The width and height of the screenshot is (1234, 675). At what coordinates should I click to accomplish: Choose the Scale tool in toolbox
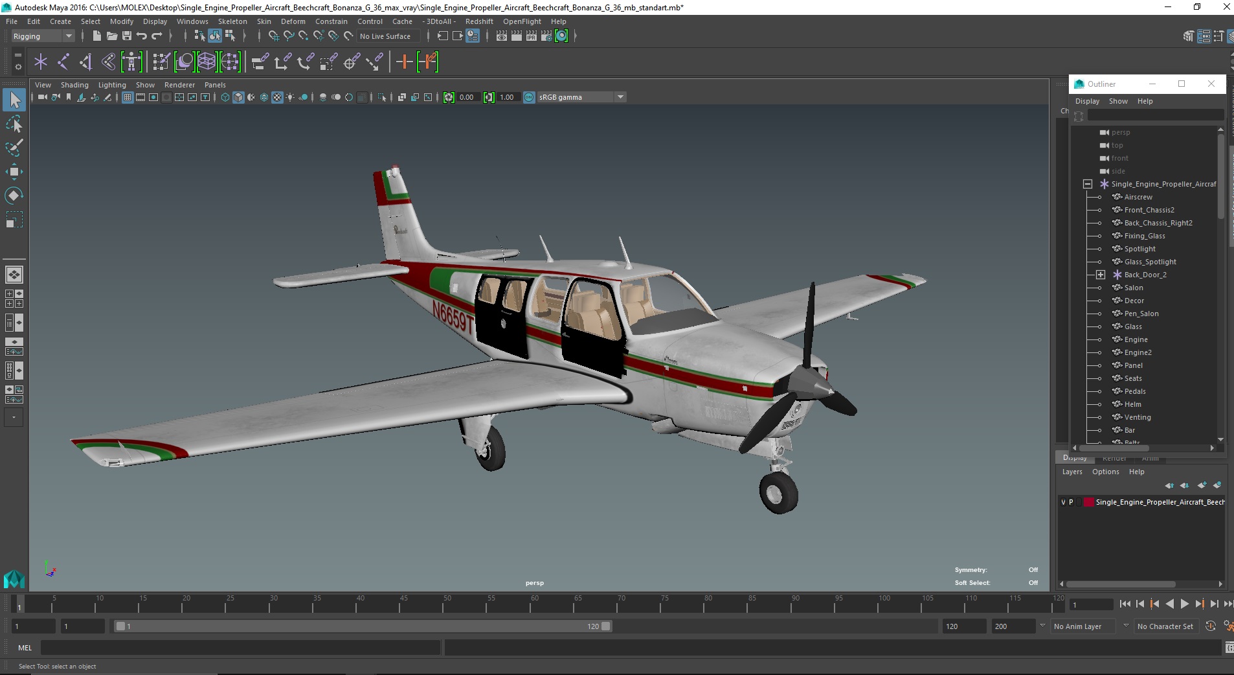tap(14, 220)
